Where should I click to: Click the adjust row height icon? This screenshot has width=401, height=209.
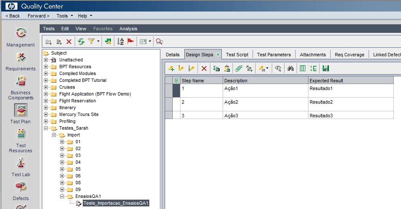(x=313, y=68)
